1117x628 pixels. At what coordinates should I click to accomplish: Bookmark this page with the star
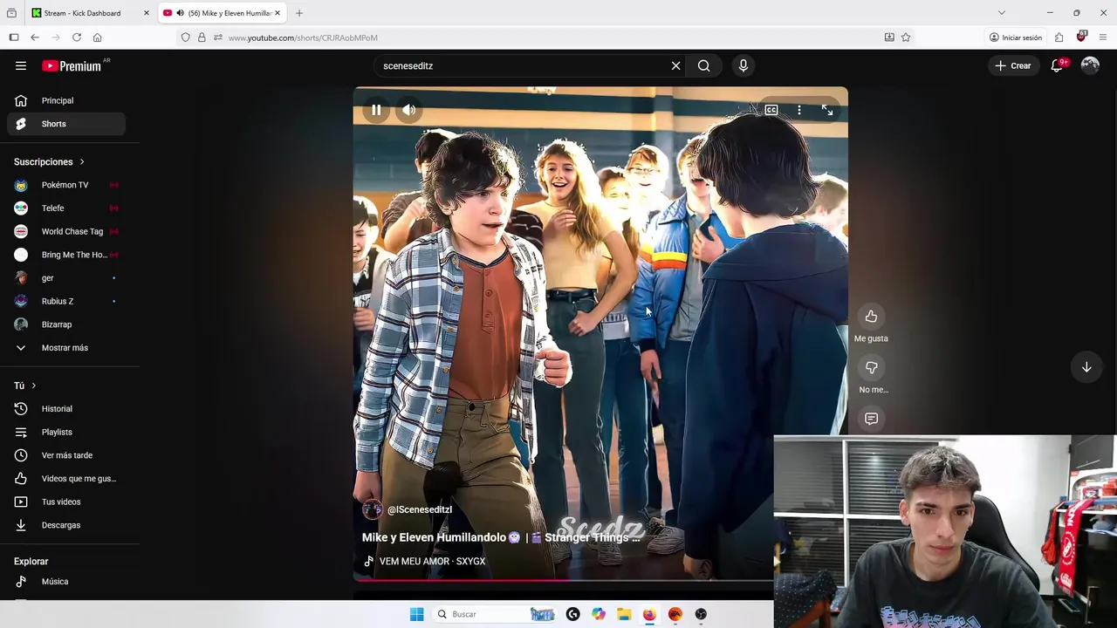click(x=906, y=38)
